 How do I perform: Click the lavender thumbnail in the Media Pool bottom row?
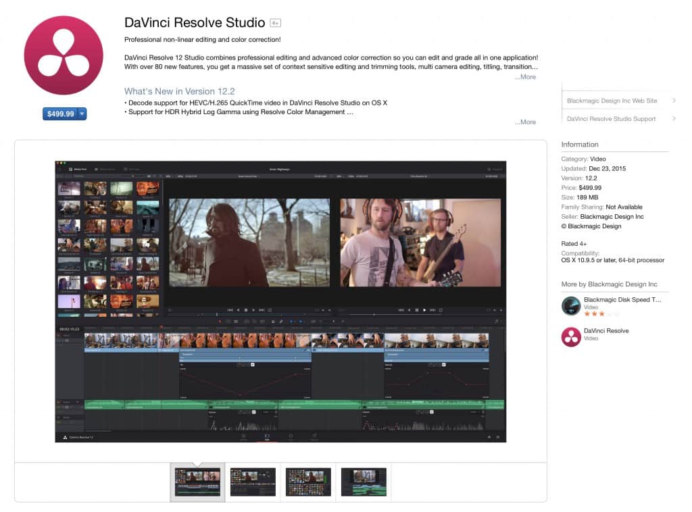coord(69,301)
